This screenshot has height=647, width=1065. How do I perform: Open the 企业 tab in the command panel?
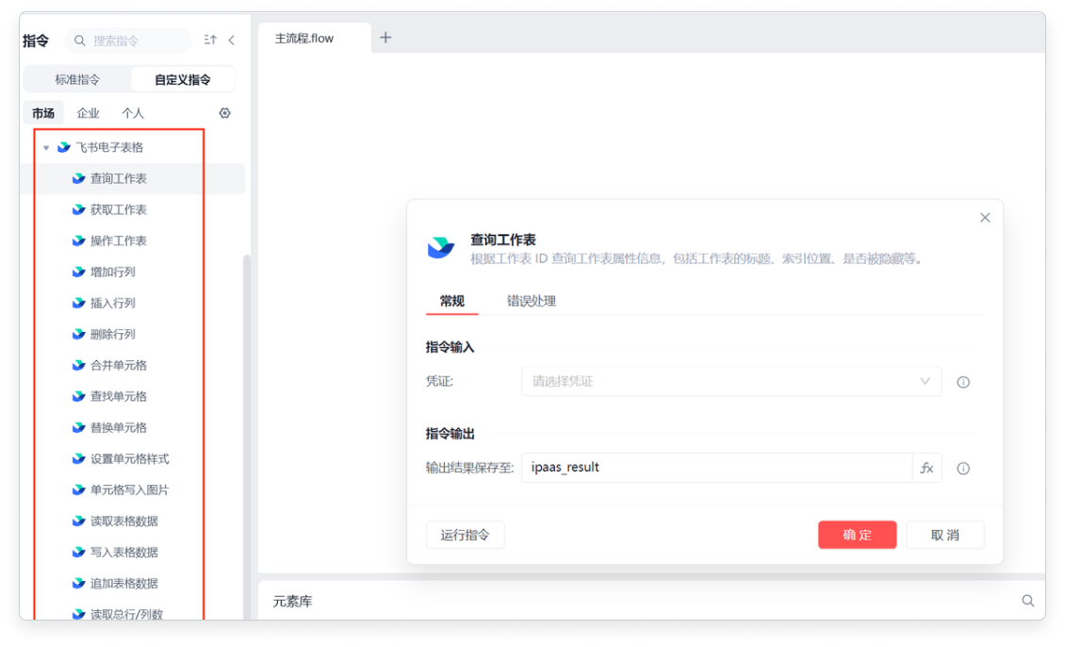tap(88, 113)
